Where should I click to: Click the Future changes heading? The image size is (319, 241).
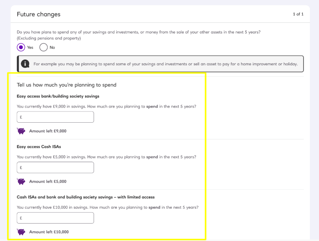pyautogui.click(x=39, y=14)
